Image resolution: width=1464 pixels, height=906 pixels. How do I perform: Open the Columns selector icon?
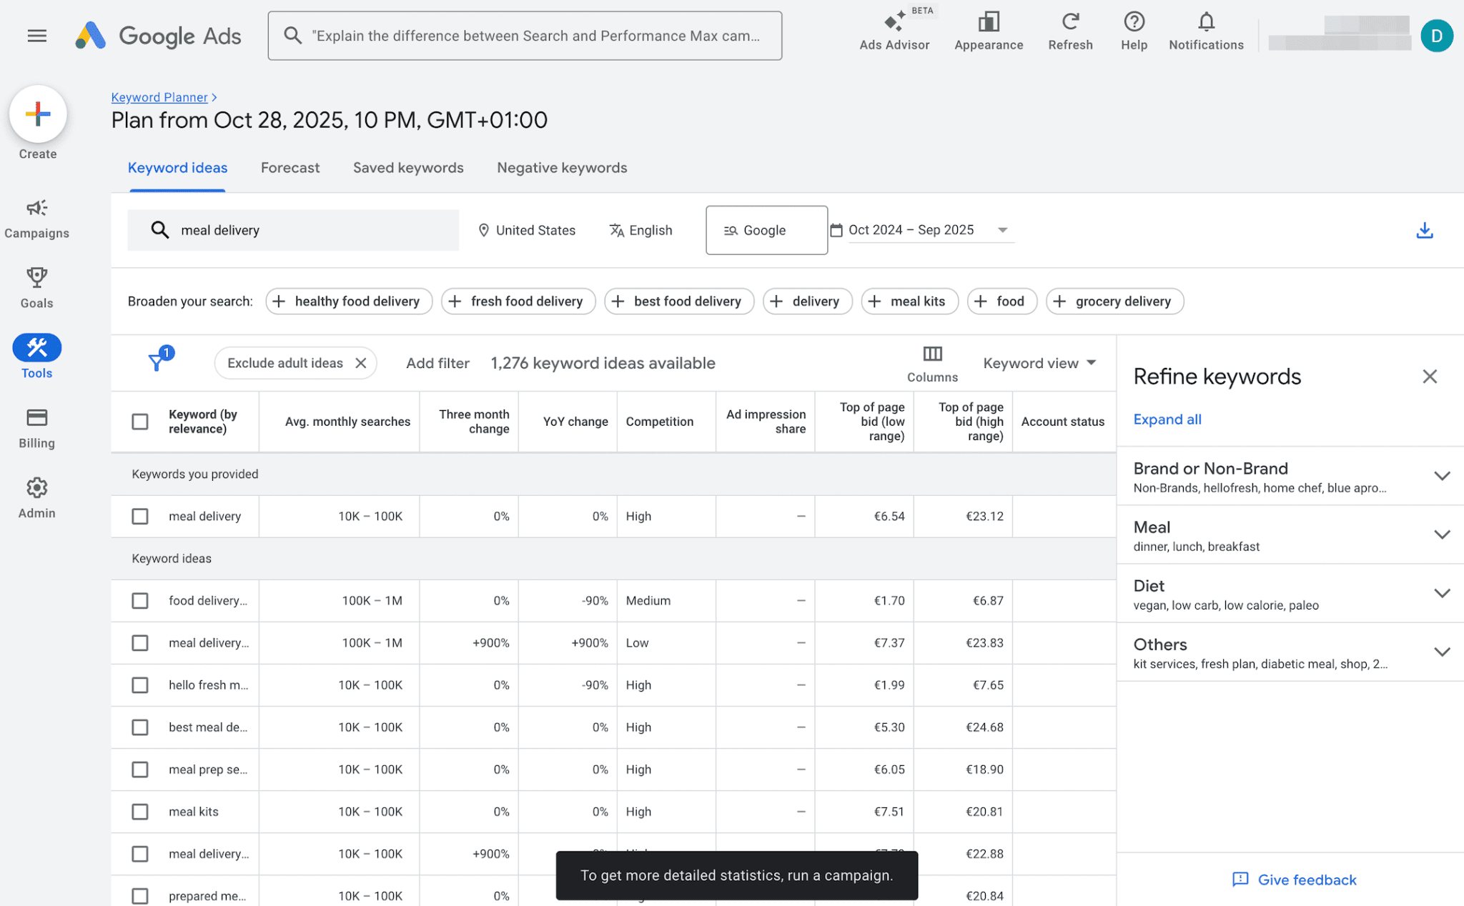pyautogui.click(x=931, y=354)
